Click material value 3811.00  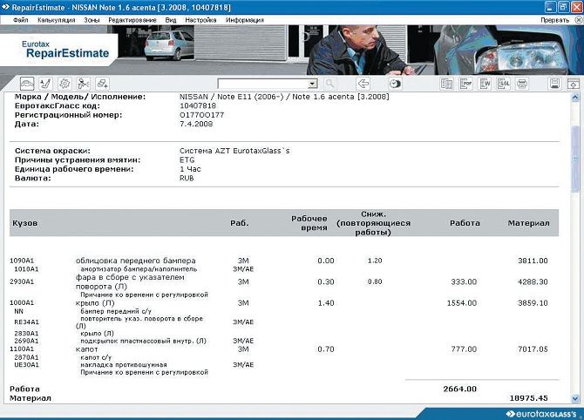(x=533, y=261)
